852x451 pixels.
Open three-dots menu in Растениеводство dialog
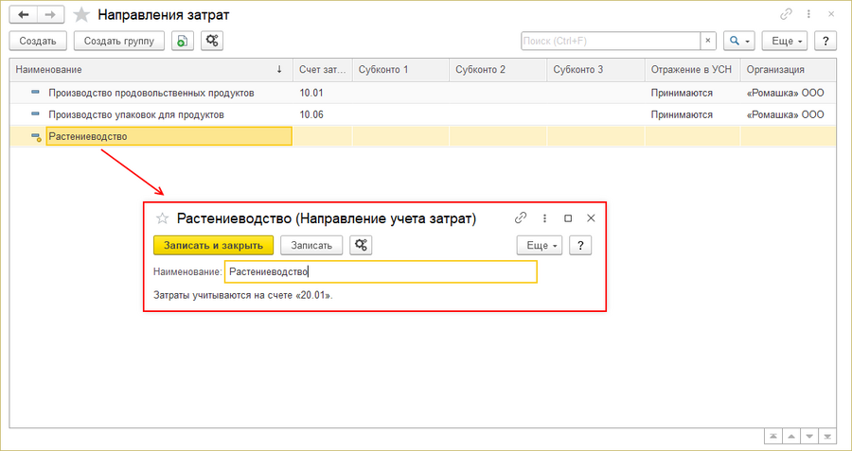coord(544,218)
